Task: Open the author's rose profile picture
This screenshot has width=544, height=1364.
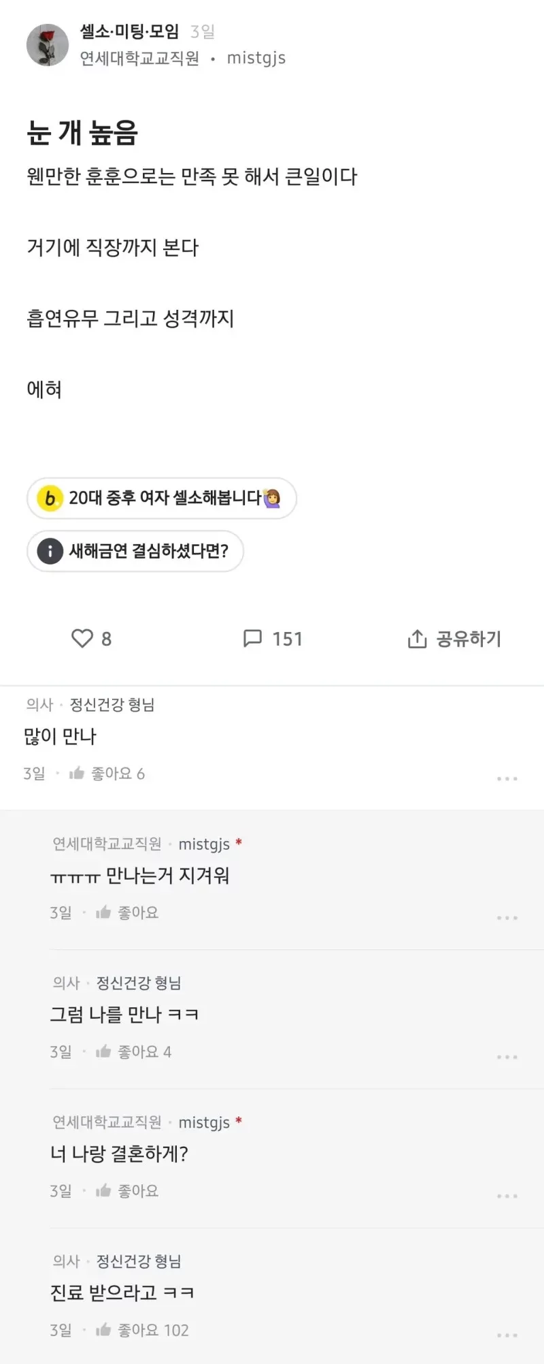Action: 48,45
